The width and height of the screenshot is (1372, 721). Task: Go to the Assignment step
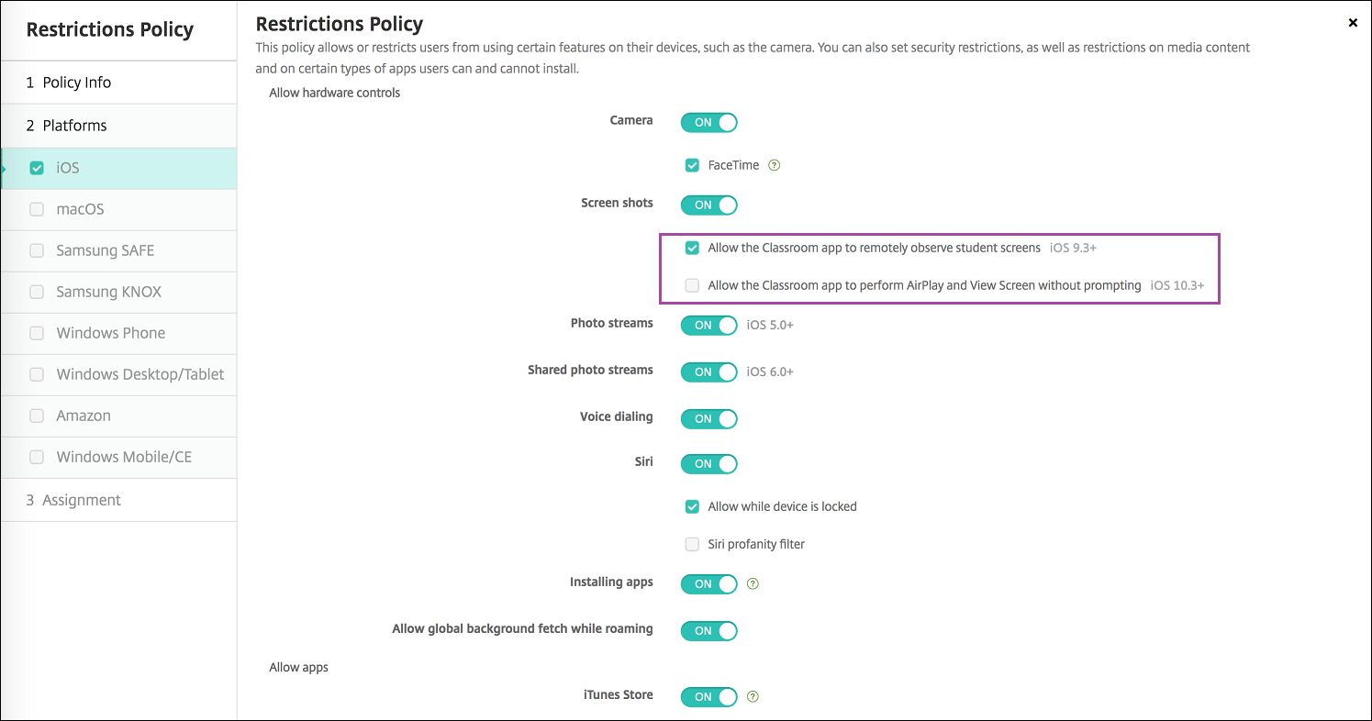(82, 500)
